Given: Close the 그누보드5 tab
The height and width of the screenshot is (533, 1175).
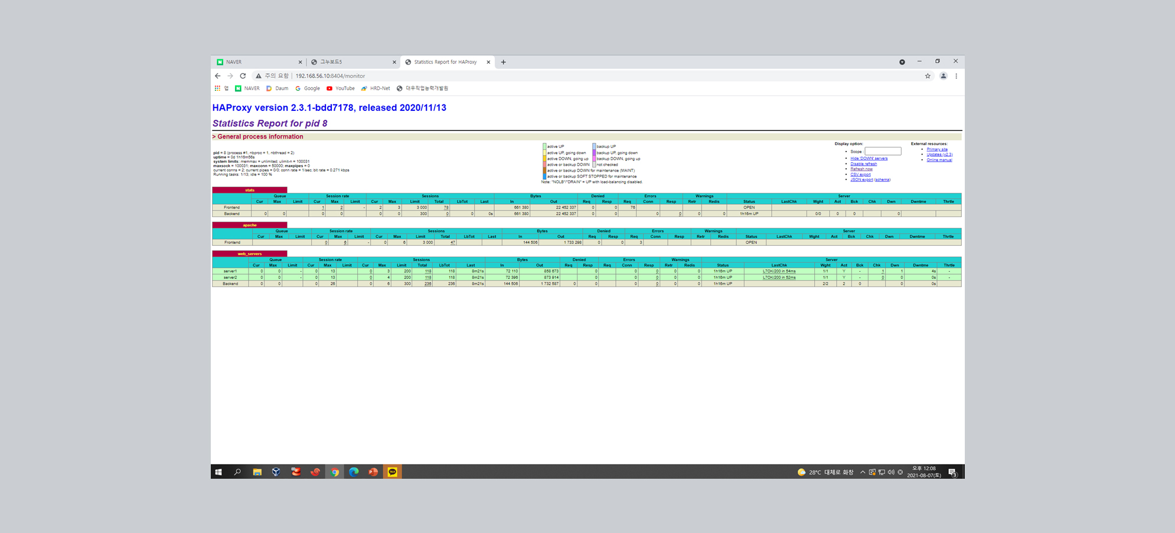Looking at the screenshot, I should 394,62.
